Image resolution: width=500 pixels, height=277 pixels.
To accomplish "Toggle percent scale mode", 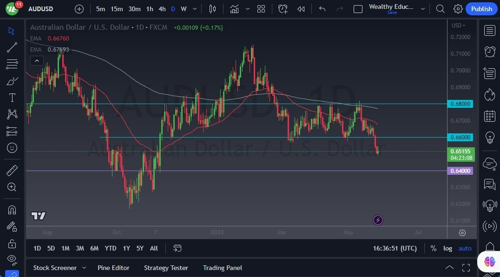I will [x=433, y=248].
